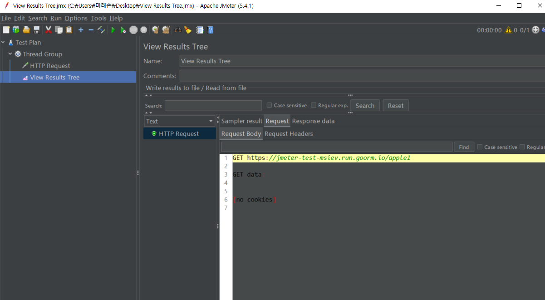Toggle Case sensitive checkbox beside Search field
545x300 pixels.
point(269,105)
